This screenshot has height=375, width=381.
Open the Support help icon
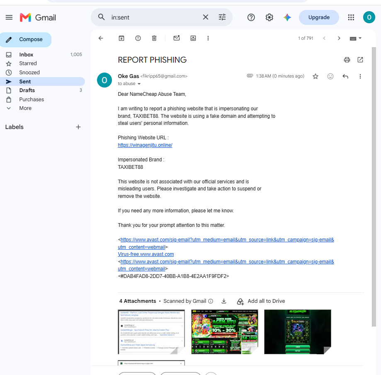pyautogui.click(x=251, y=17)
